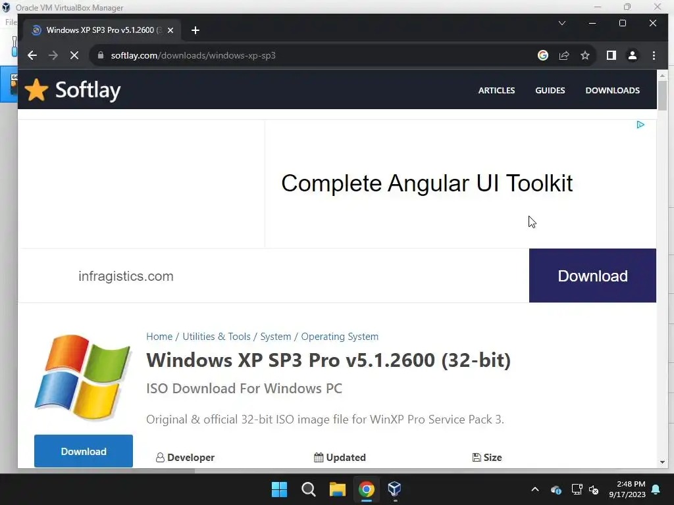Open File Explorer from taskbar
The image size is (674, 505).
pyautogui.click(x=338, y=489)
